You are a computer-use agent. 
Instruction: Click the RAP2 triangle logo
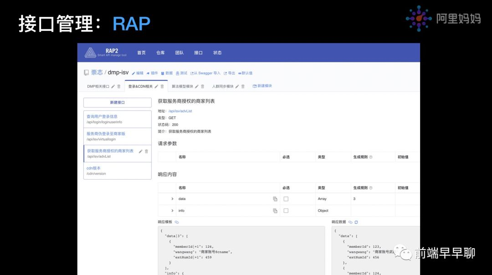(90, 53)
